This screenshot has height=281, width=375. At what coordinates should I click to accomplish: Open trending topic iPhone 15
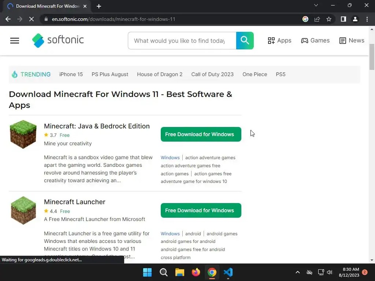tap(71, 74)
